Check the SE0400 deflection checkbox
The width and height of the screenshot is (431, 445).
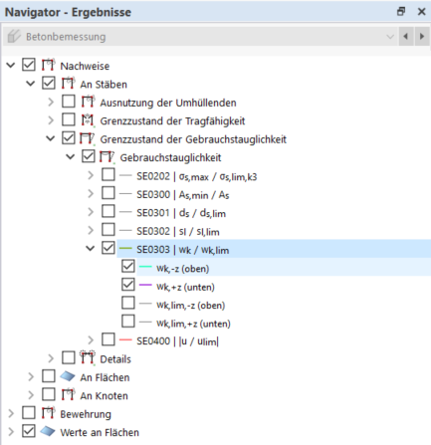(x=108, y=339)
